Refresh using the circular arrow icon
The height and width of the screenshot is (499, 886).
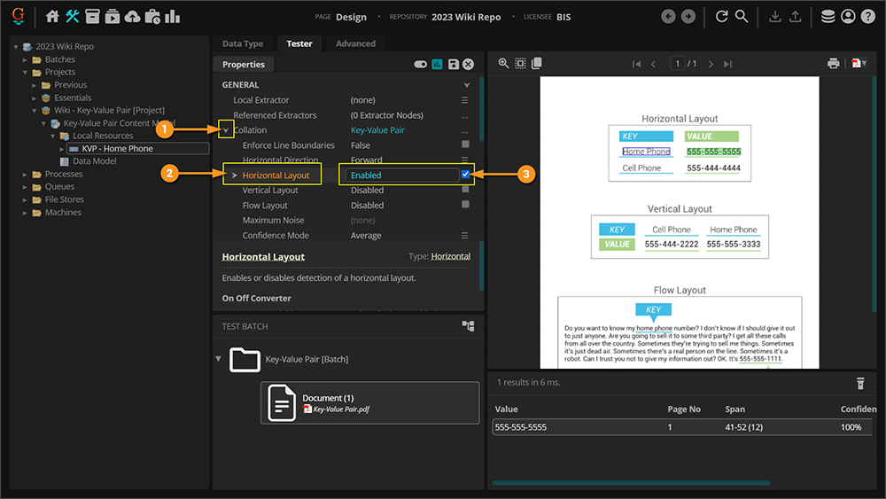coord(721,17)
